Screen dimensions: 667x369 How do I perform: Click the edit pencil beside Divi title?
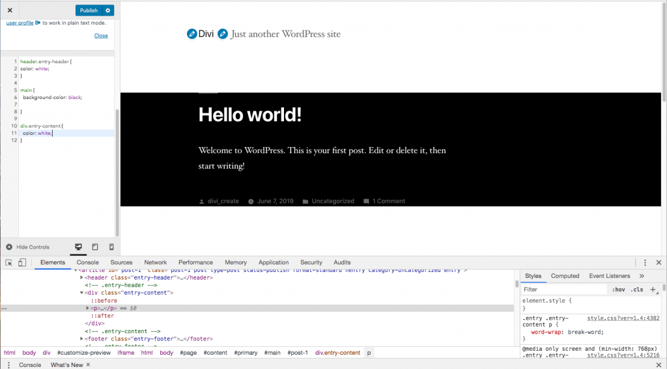tap(192, 34)
